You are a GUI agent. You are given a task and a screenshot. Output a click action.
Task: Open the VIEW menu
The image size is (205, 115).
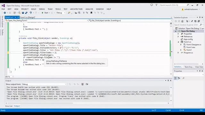16,9
